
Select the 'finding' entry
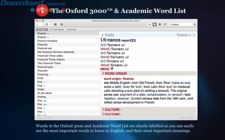[67, 97]
